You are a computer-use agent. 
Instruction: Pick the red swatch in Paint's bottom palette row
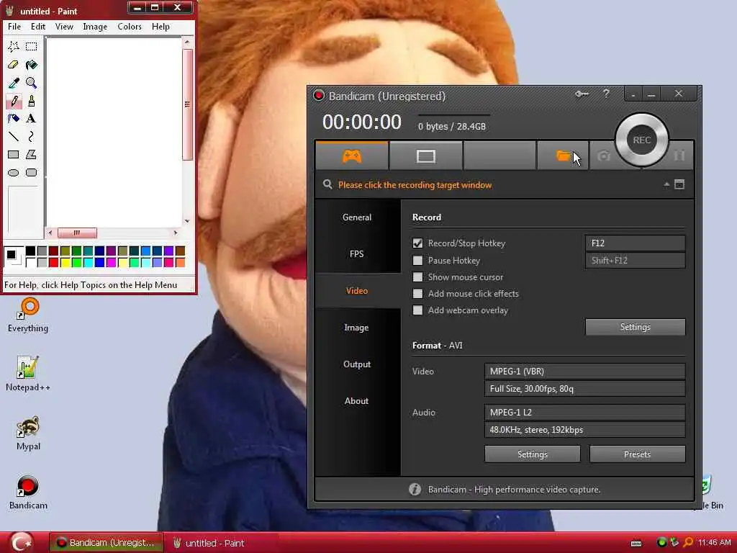click(53, 262)
